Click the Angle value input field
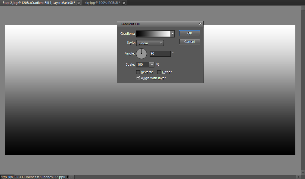This screenshot has height=179, width=305. (160, 54)
